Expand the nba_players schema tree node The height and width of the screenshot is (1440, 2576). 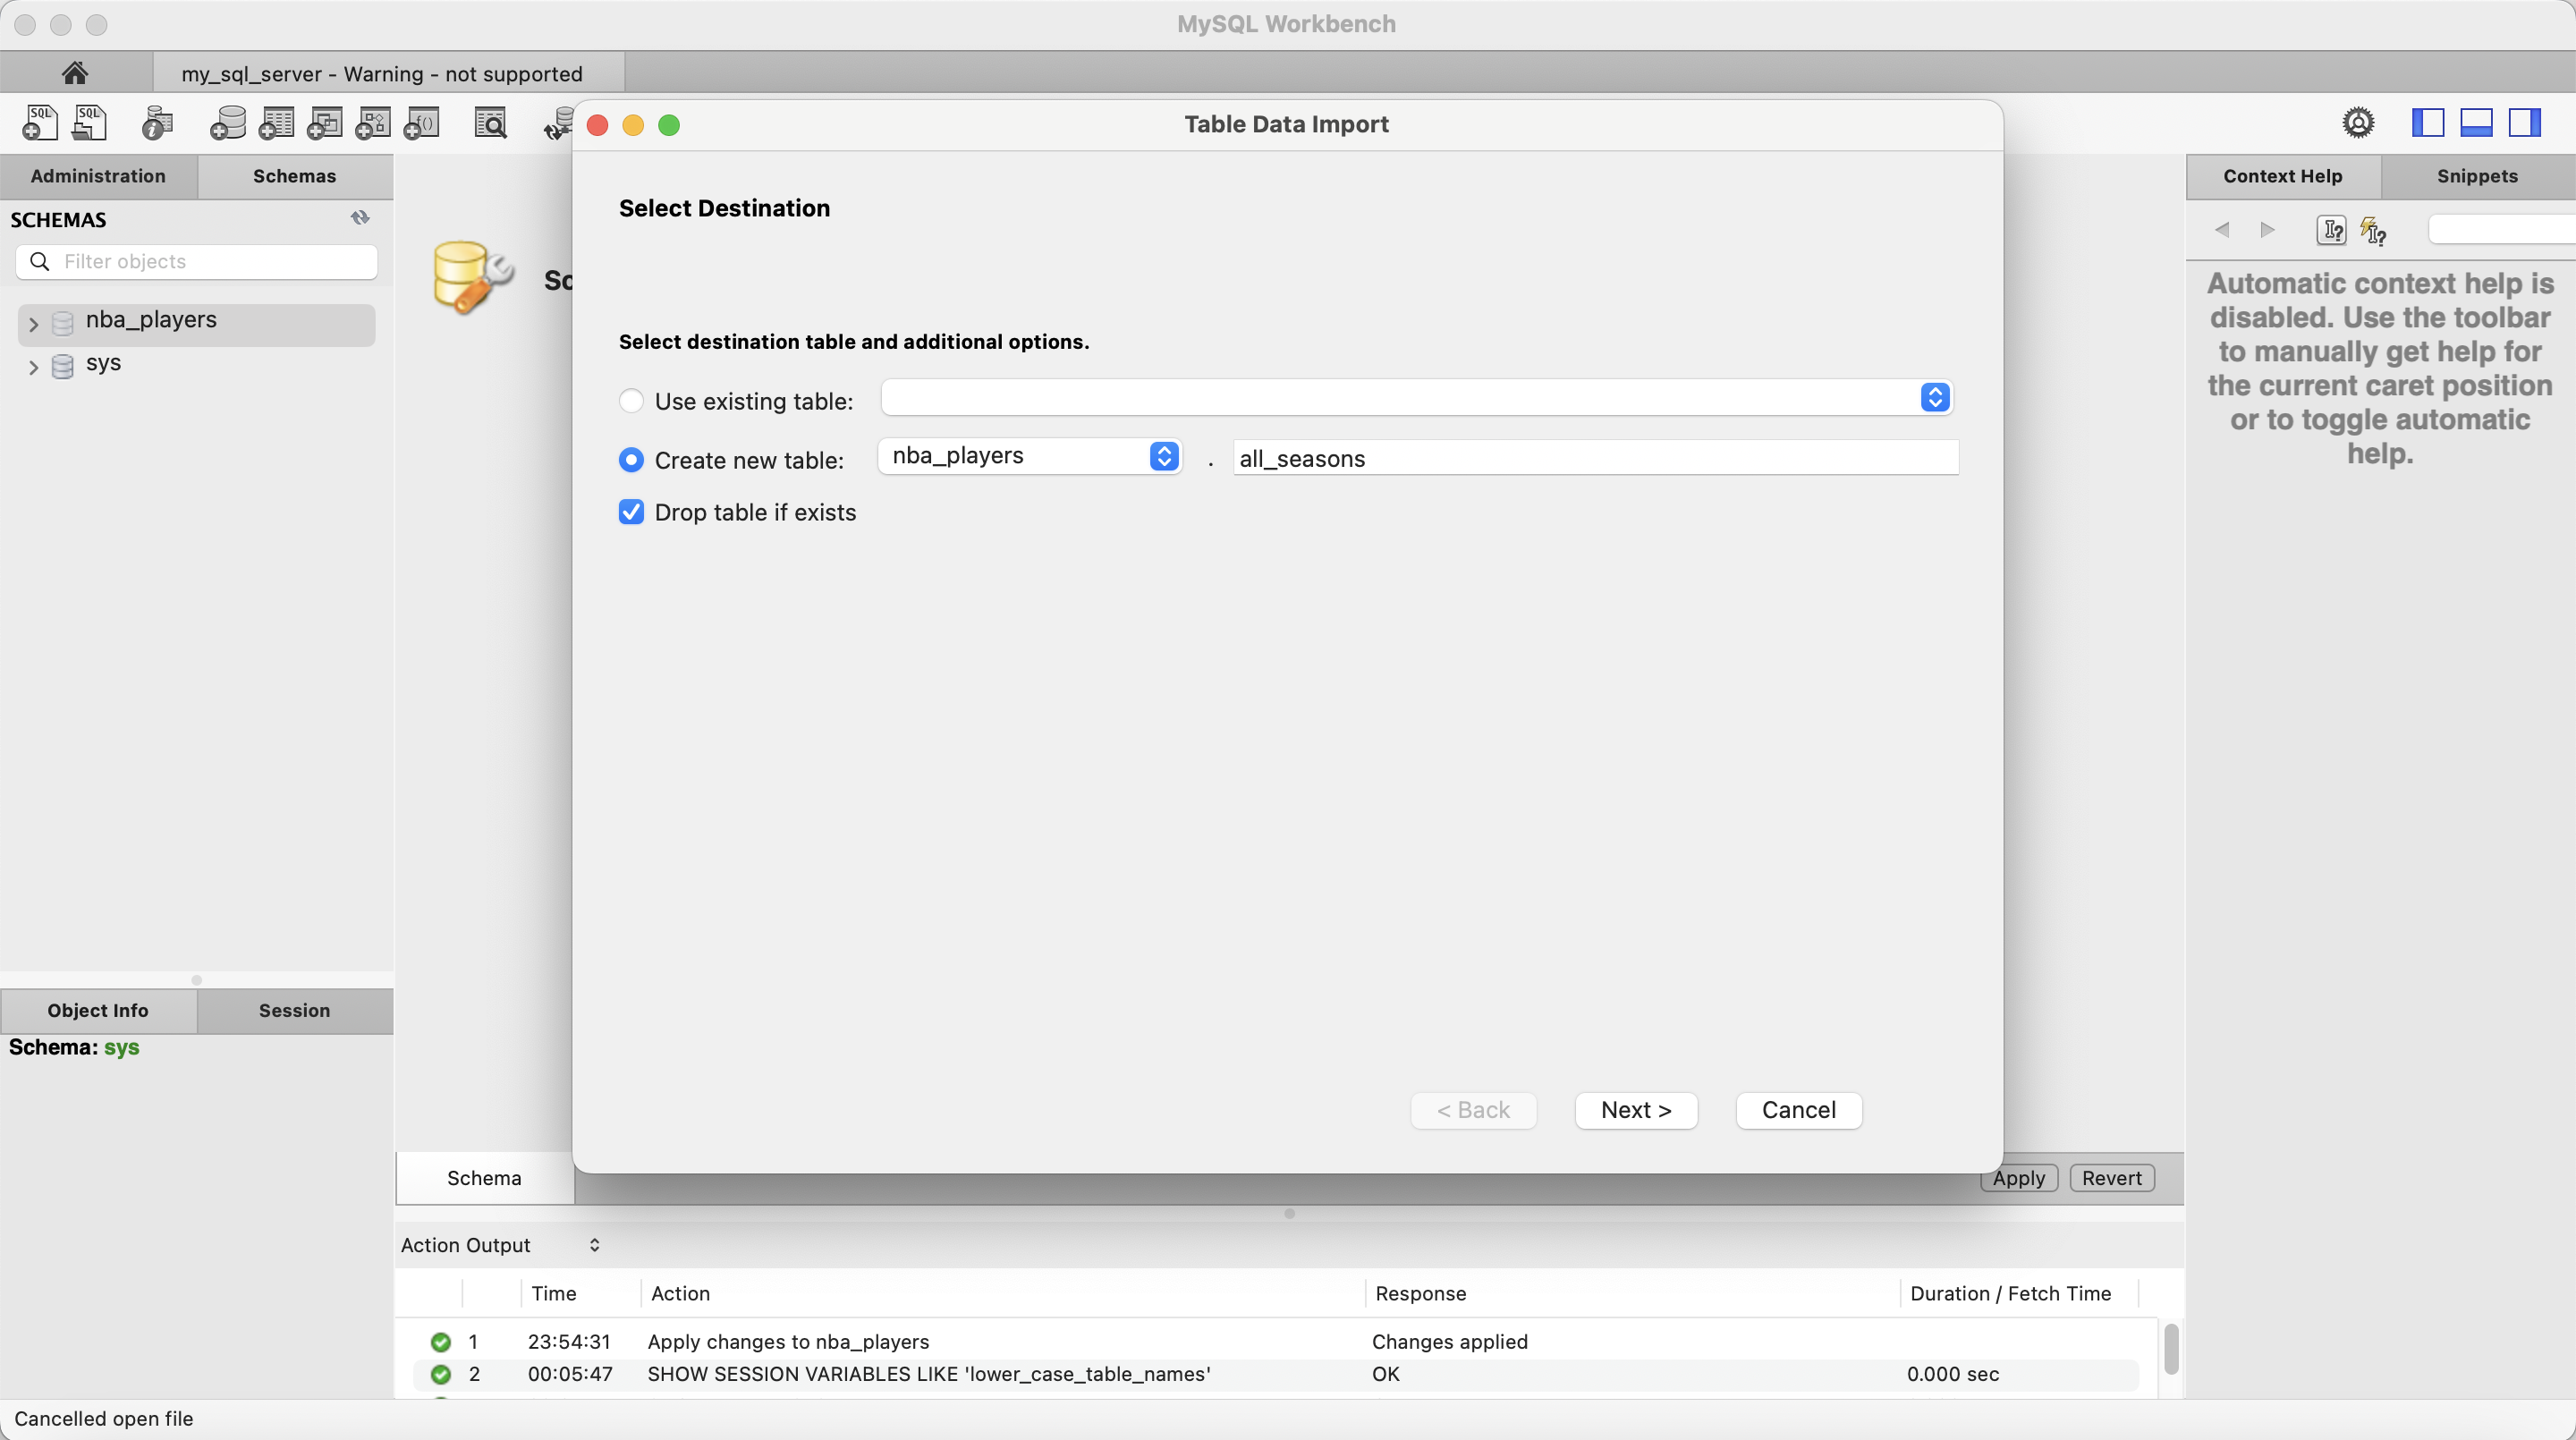(x=33, y=324)
